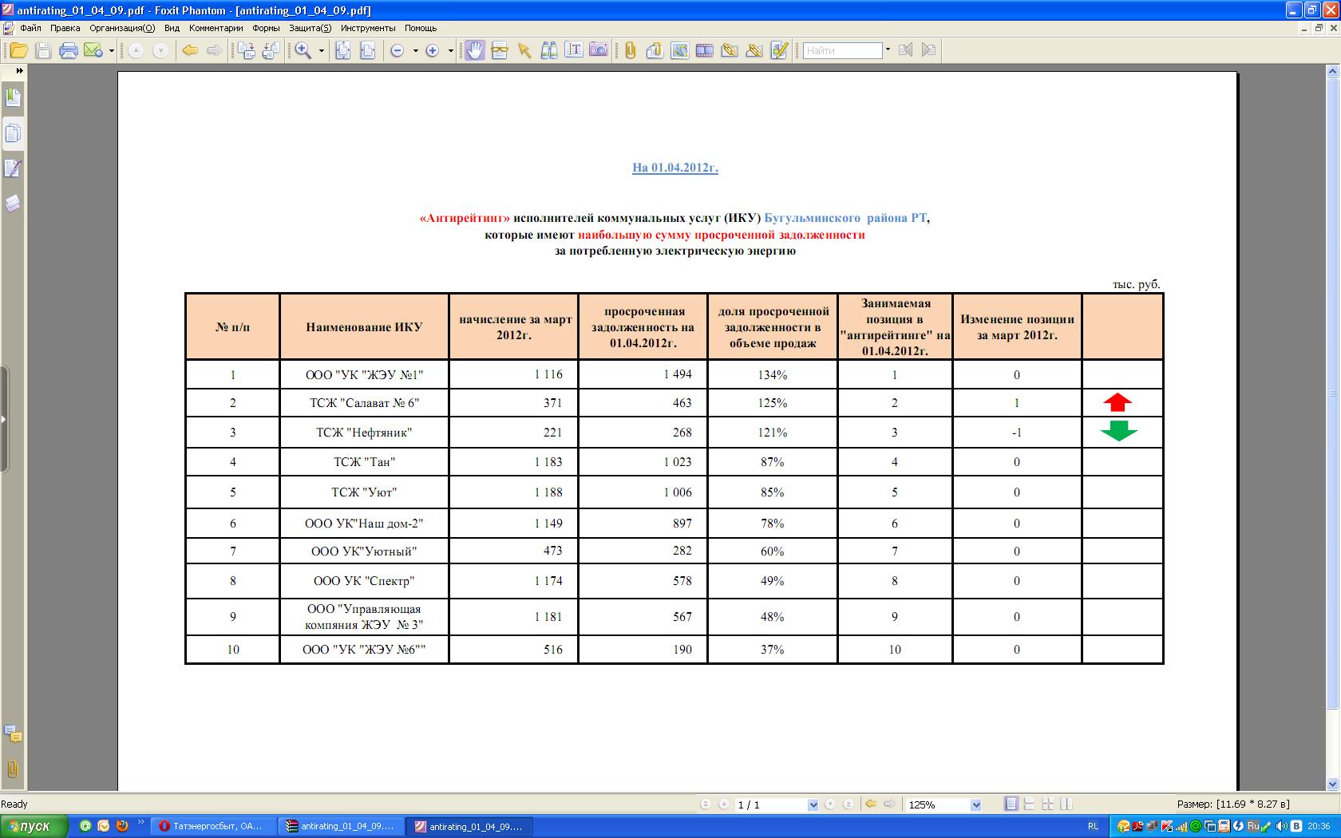Open the Правка menu

[65, 28]
